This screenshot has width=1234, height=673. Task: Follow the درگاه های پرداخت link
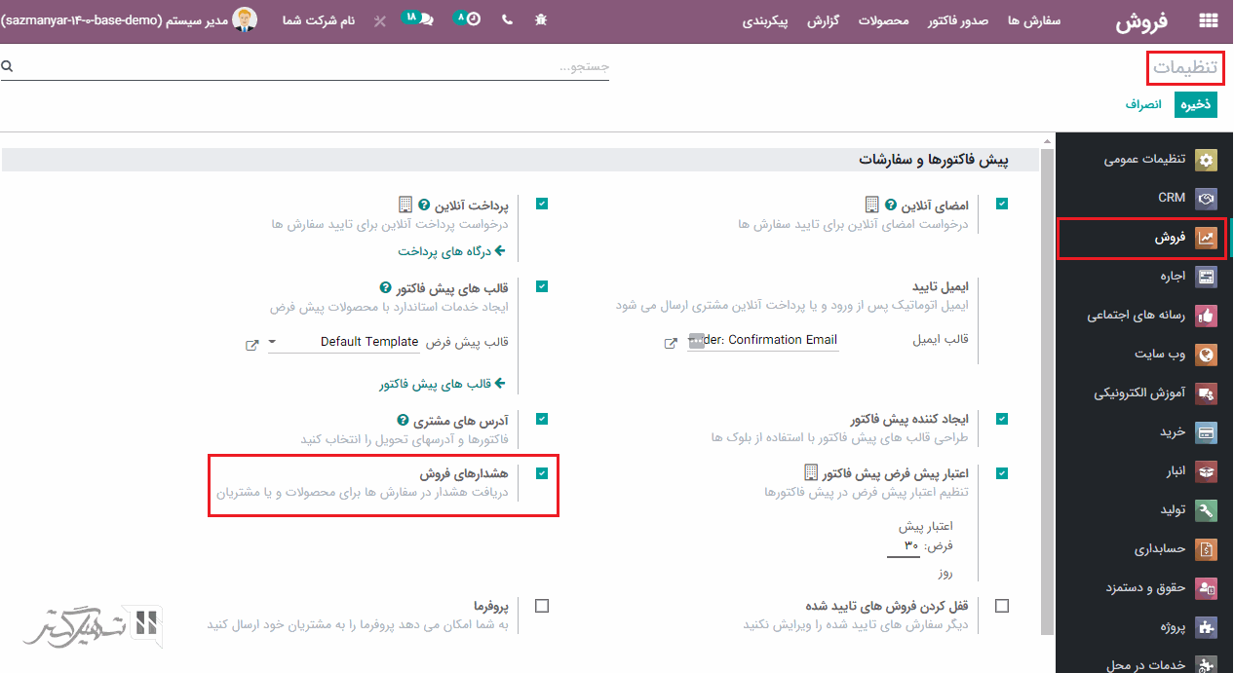pos(451,251)
